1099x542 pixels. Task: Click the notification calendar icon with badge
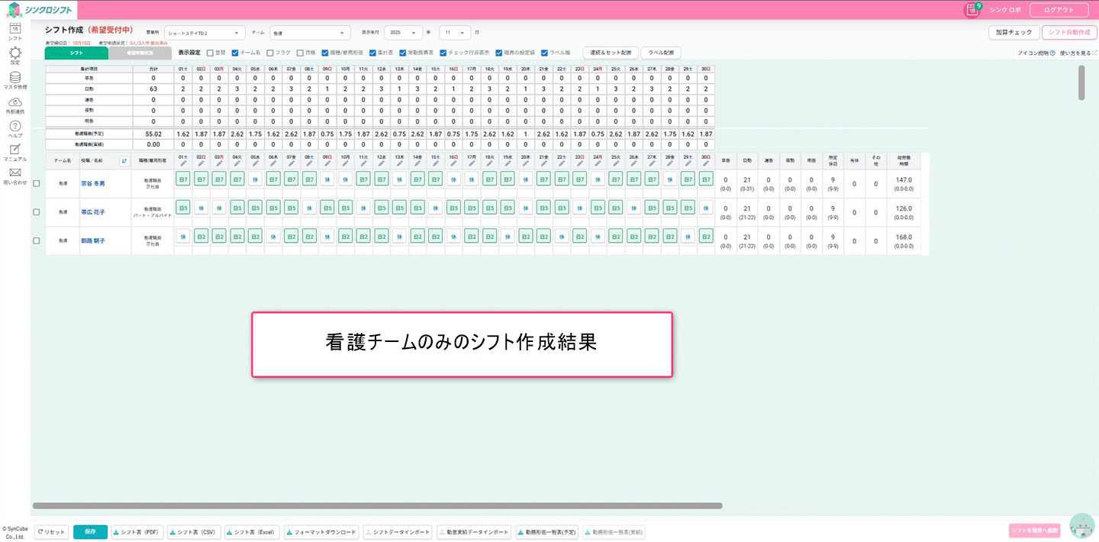pyautogui.click(x=972, y=10)
